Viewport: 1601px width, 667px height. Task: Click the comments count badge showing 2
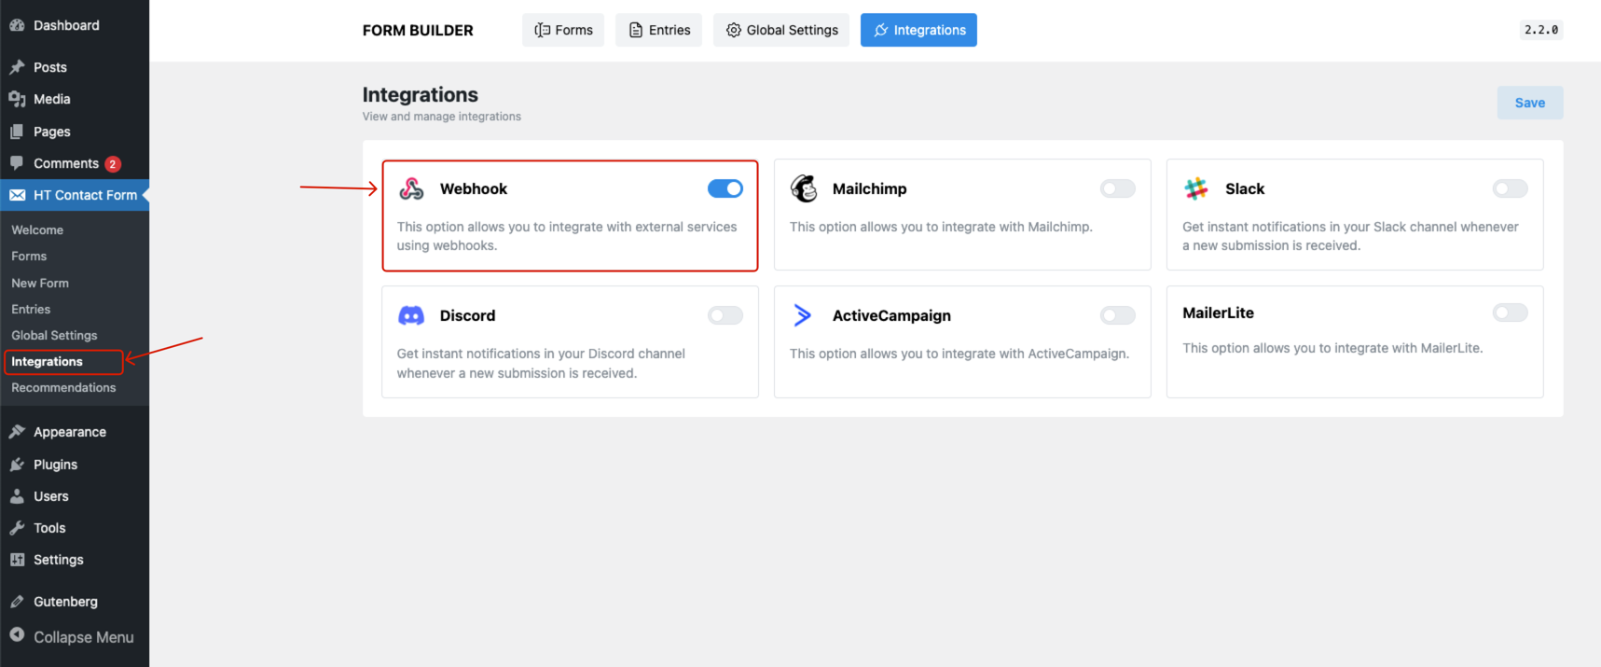(x=113, y=164)
